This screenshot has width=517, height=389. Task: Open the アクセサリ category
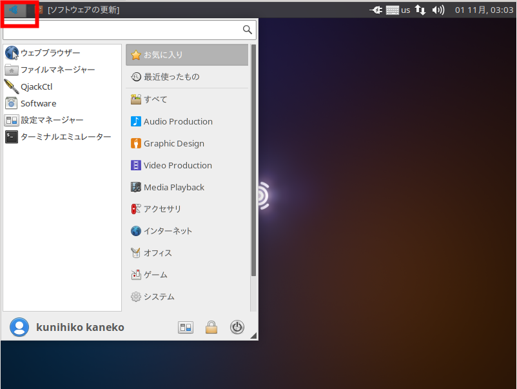click(187, 209)
